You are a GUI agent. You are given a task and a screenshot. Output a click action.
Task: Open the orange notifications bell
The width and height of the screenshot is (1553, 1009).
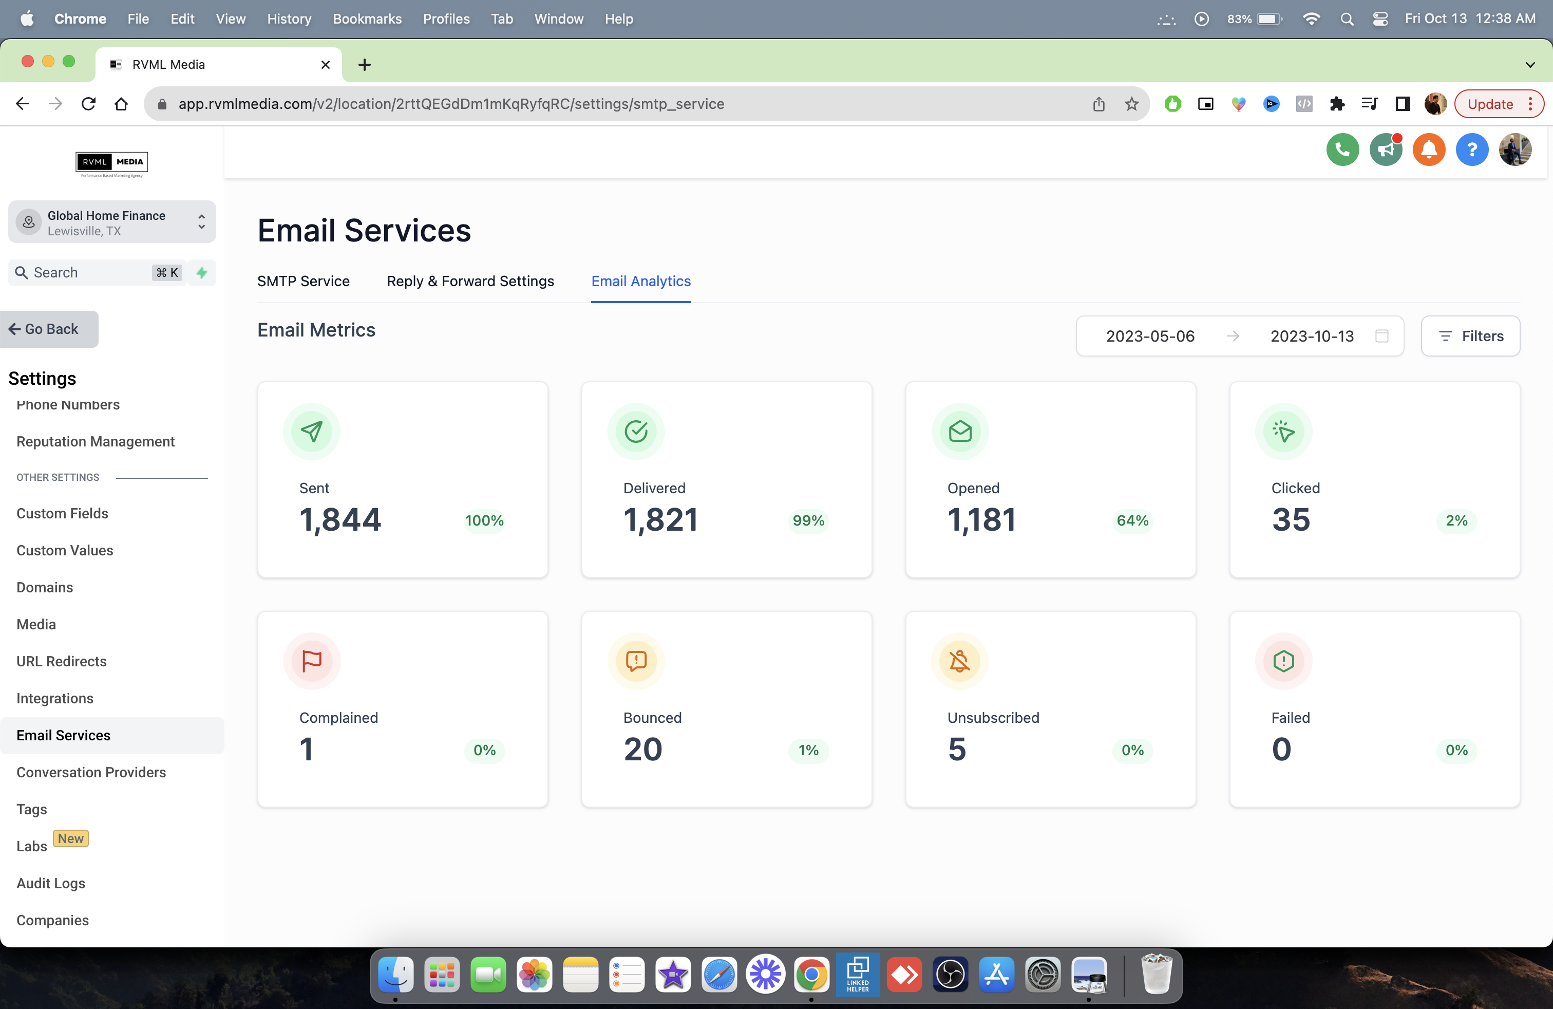pos(1429,150)
